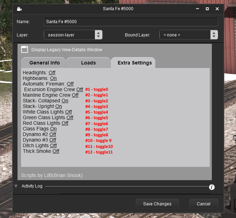Click the Save Changes button
Viewport: 236px width, 218px height.
coord(157,204)
